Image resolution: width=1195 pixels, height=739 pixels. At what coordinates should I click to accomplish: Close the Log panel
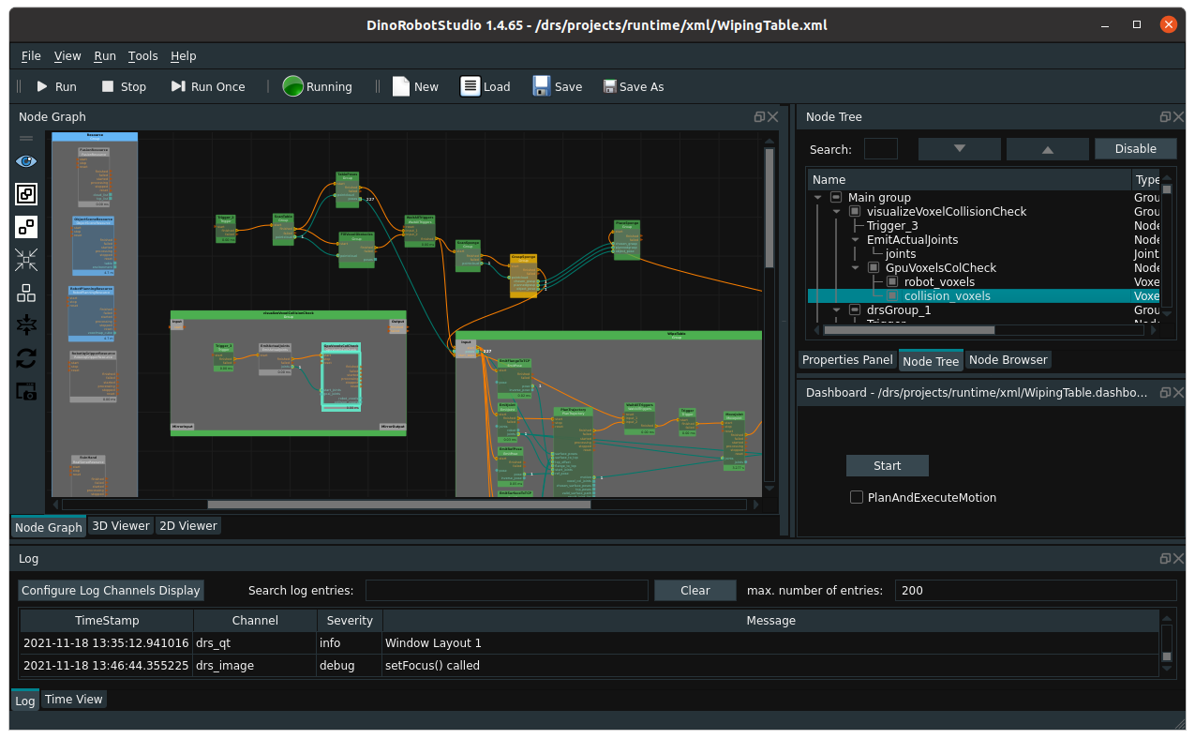pos(1178,558)
